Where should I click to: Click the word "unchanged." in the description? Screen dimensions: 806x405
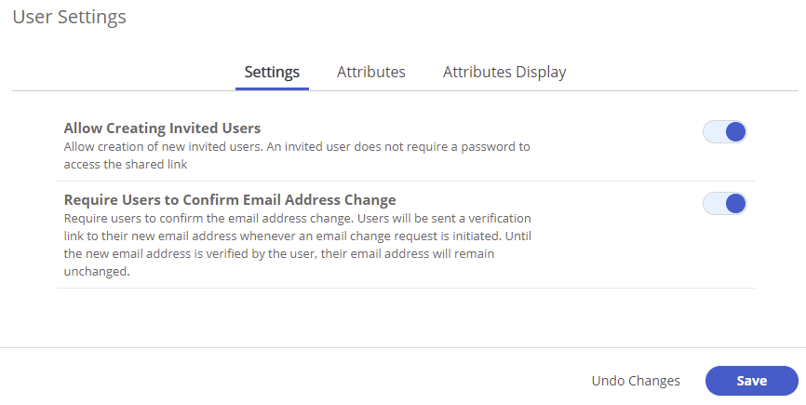97,273
